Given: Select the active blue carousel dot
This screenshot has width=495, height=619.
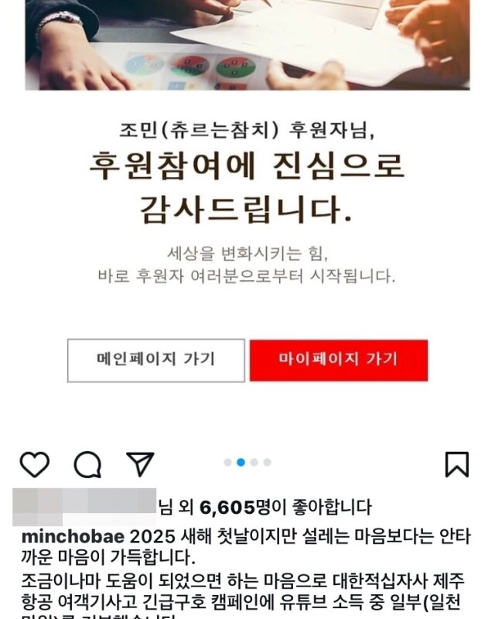Looking at the screenshot, I should 241,462.
